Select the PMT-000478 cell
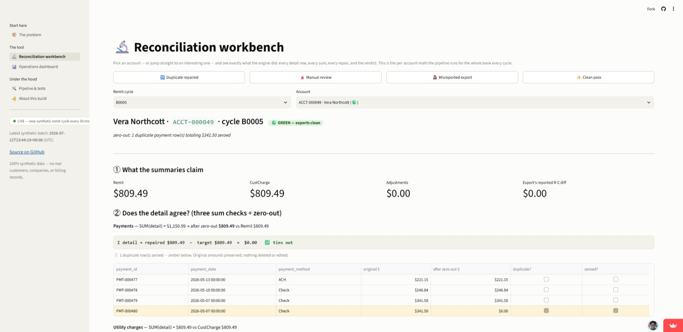 coord(151,290)
